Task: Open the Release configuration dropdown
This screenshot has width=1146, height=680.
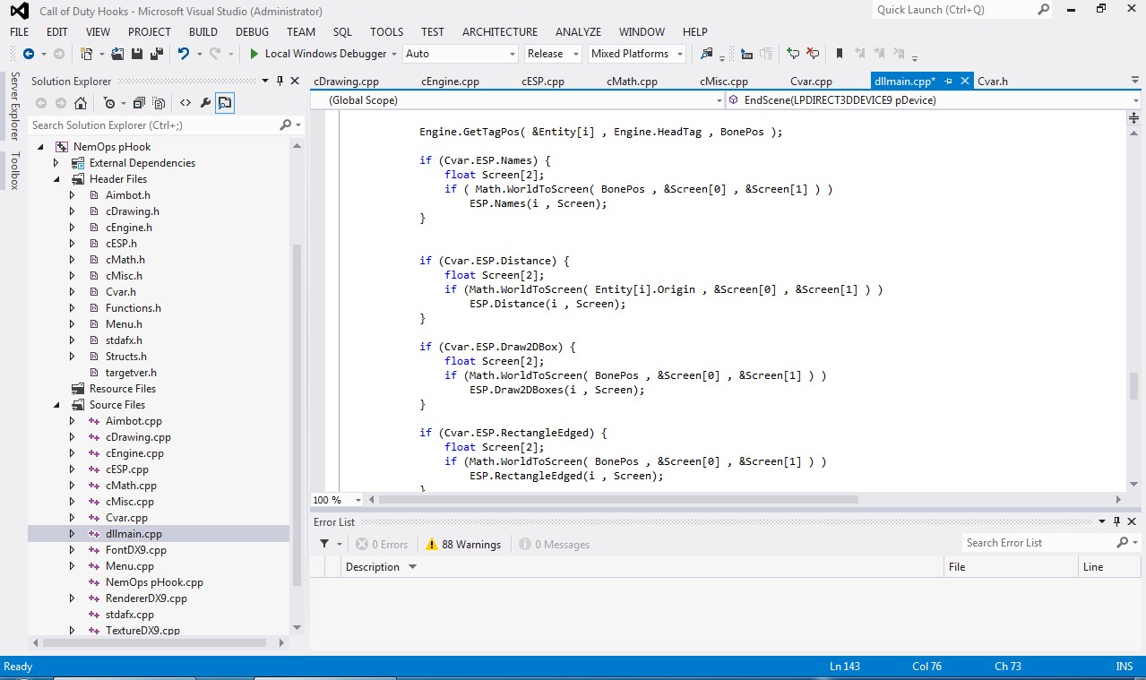Action: click(x=575, y=54)
